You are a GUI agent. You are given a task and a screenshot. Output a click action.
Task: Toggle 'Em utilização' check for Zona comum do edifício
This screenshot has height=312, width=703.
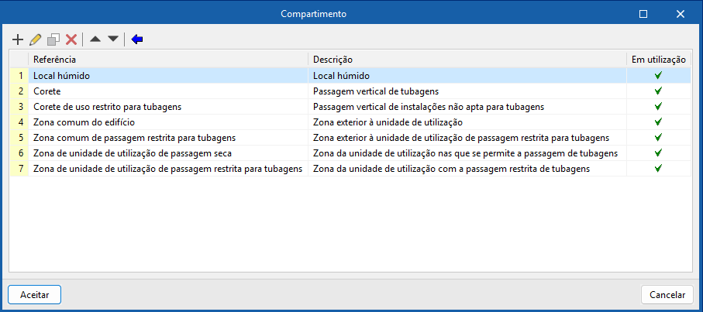[x=658, y=122]
